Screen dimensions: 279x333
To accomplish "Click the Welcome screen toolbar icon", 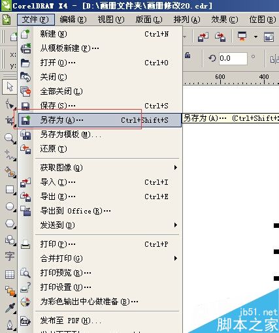I will point(269,37).
